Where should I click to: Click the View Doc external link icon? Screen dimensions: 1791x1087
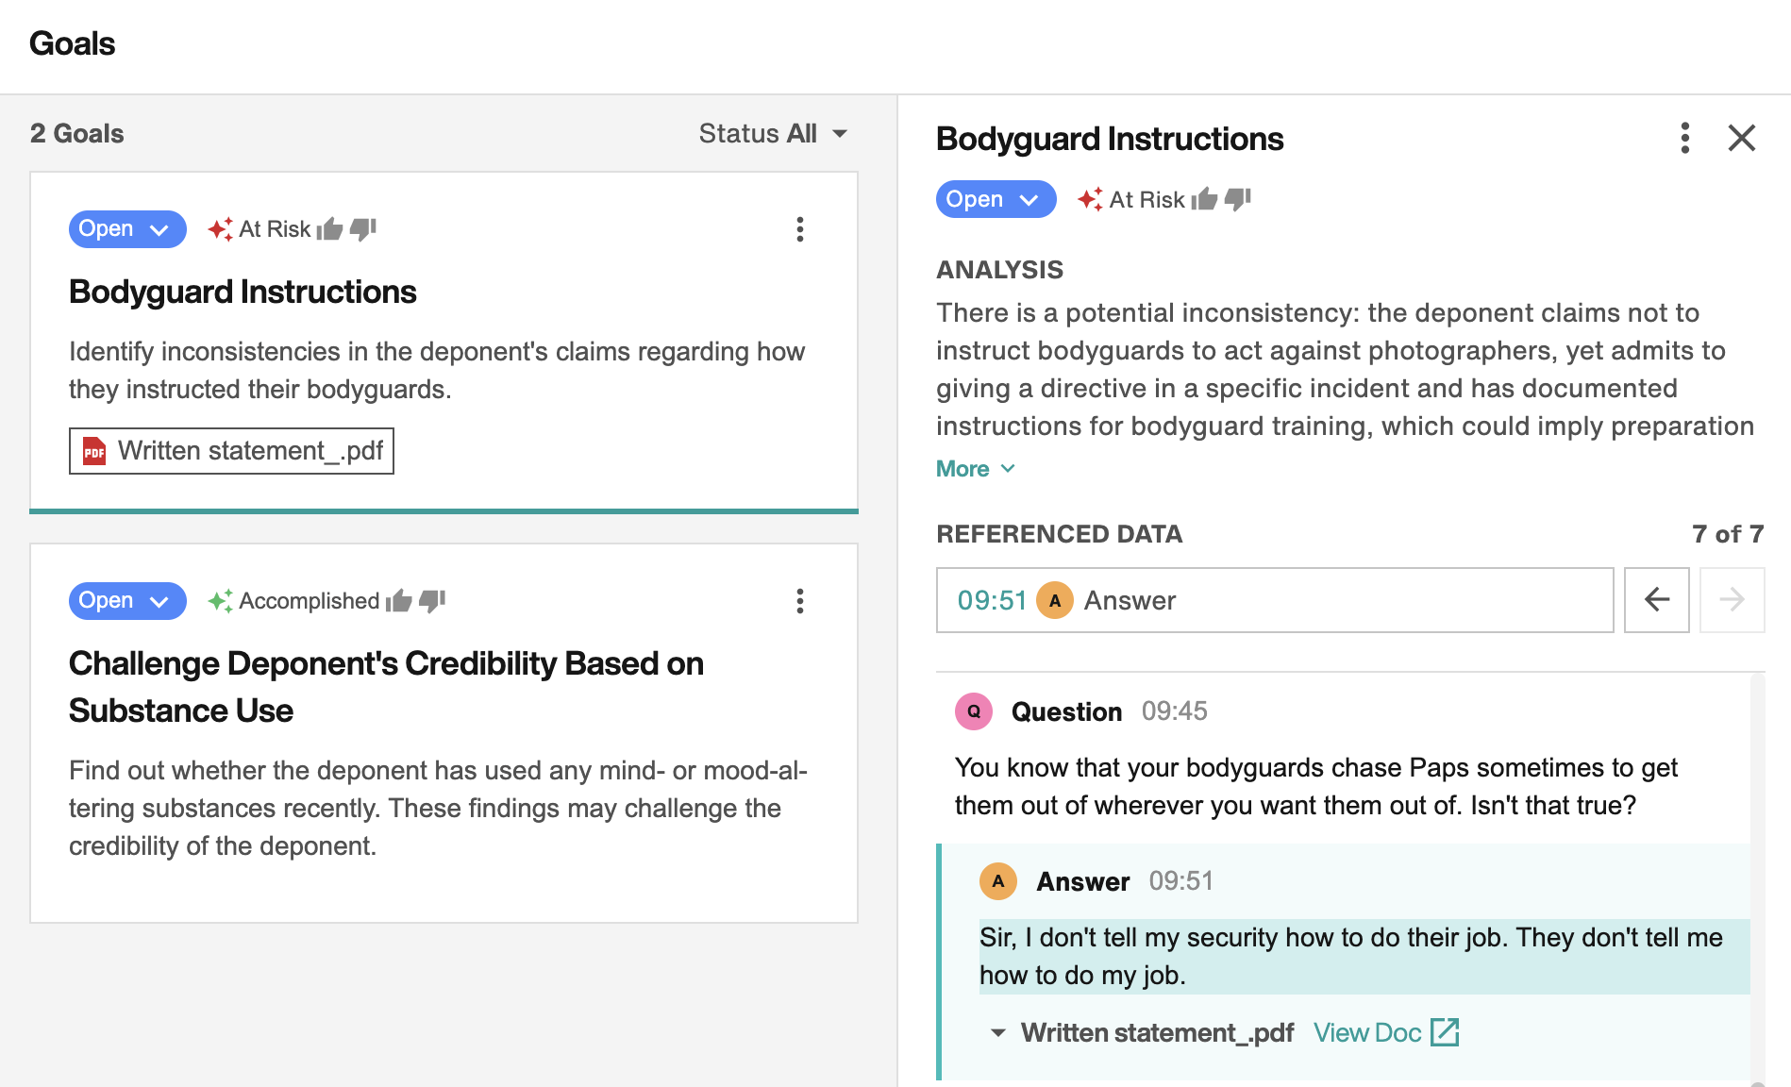coord(1445,1032)
